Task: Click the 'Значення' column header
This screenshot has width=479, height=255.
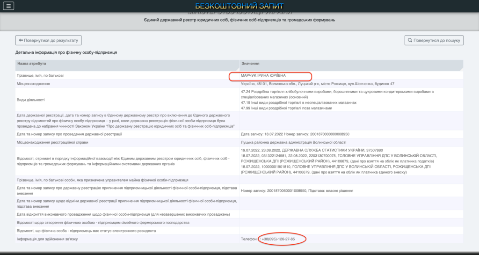Action: point(250,63)
